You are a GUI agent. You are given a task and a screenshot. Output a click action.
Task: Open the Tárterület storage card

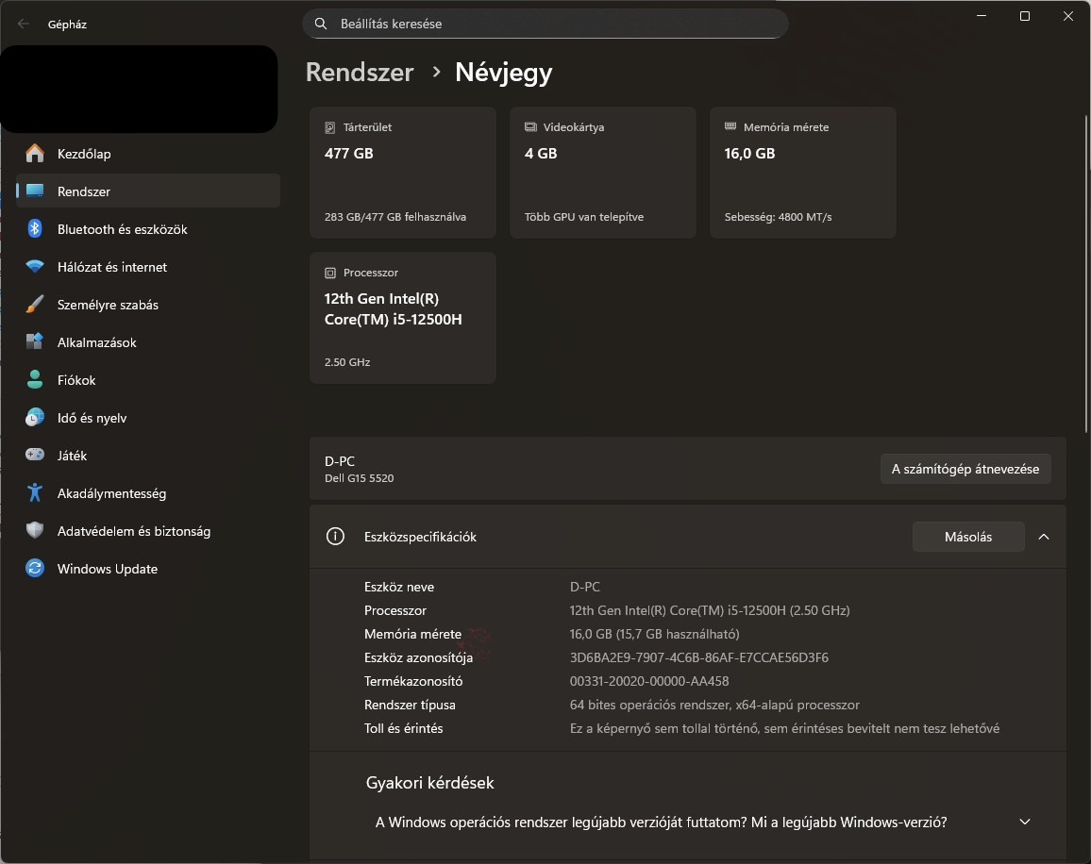(x=403, y=172)
